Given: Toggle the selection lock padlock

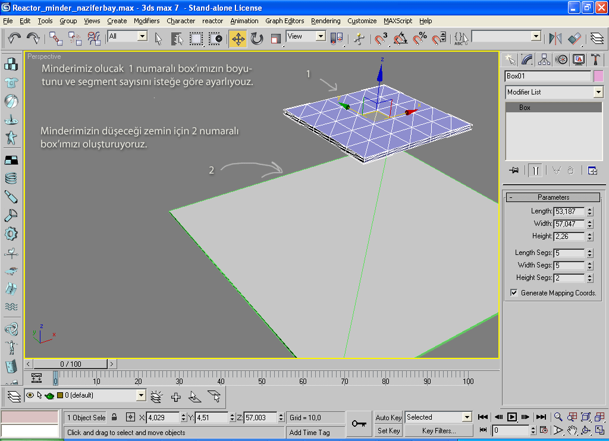Looking at the screenshot, I should click(x=114, y=417).
